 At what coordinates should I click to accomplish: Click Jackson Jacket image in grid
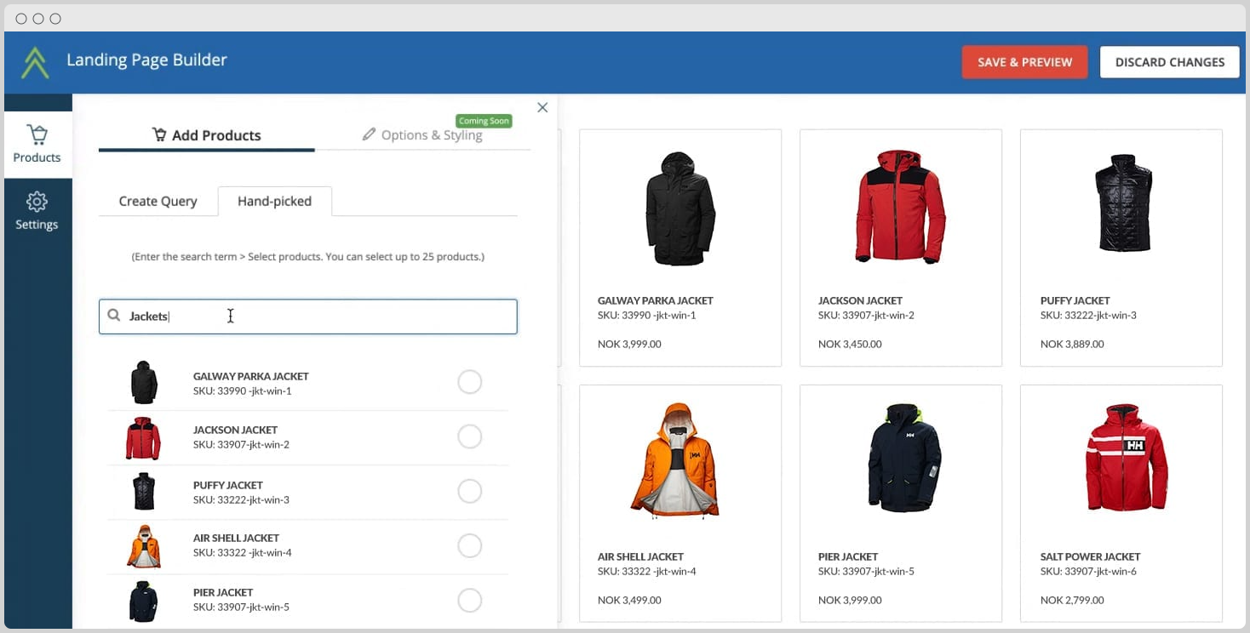point(901,207)
